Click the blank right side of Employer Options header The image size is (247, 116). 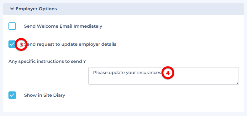point(150,9)
